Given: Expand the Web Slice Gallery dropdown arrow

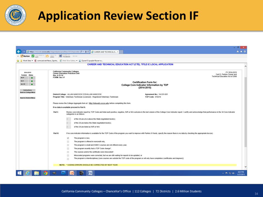Looking at the screenshot, I should click(x=77, y=61).
